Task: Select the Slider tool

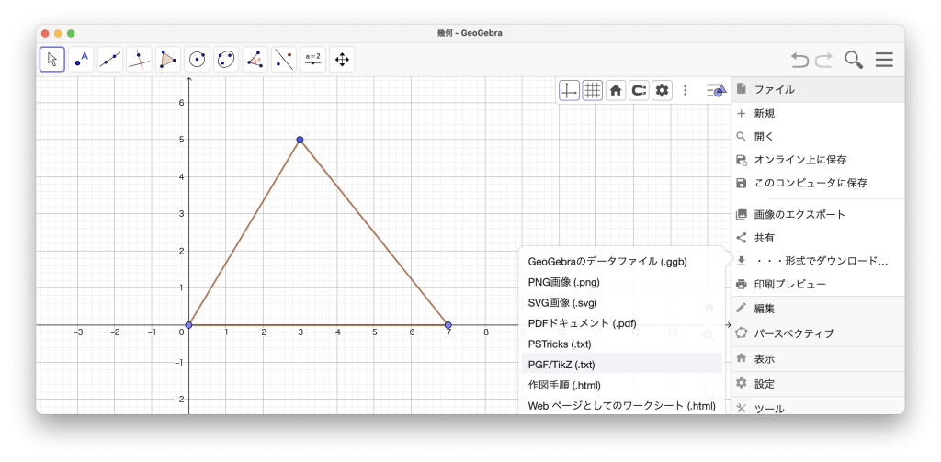Action: (313, 60)
